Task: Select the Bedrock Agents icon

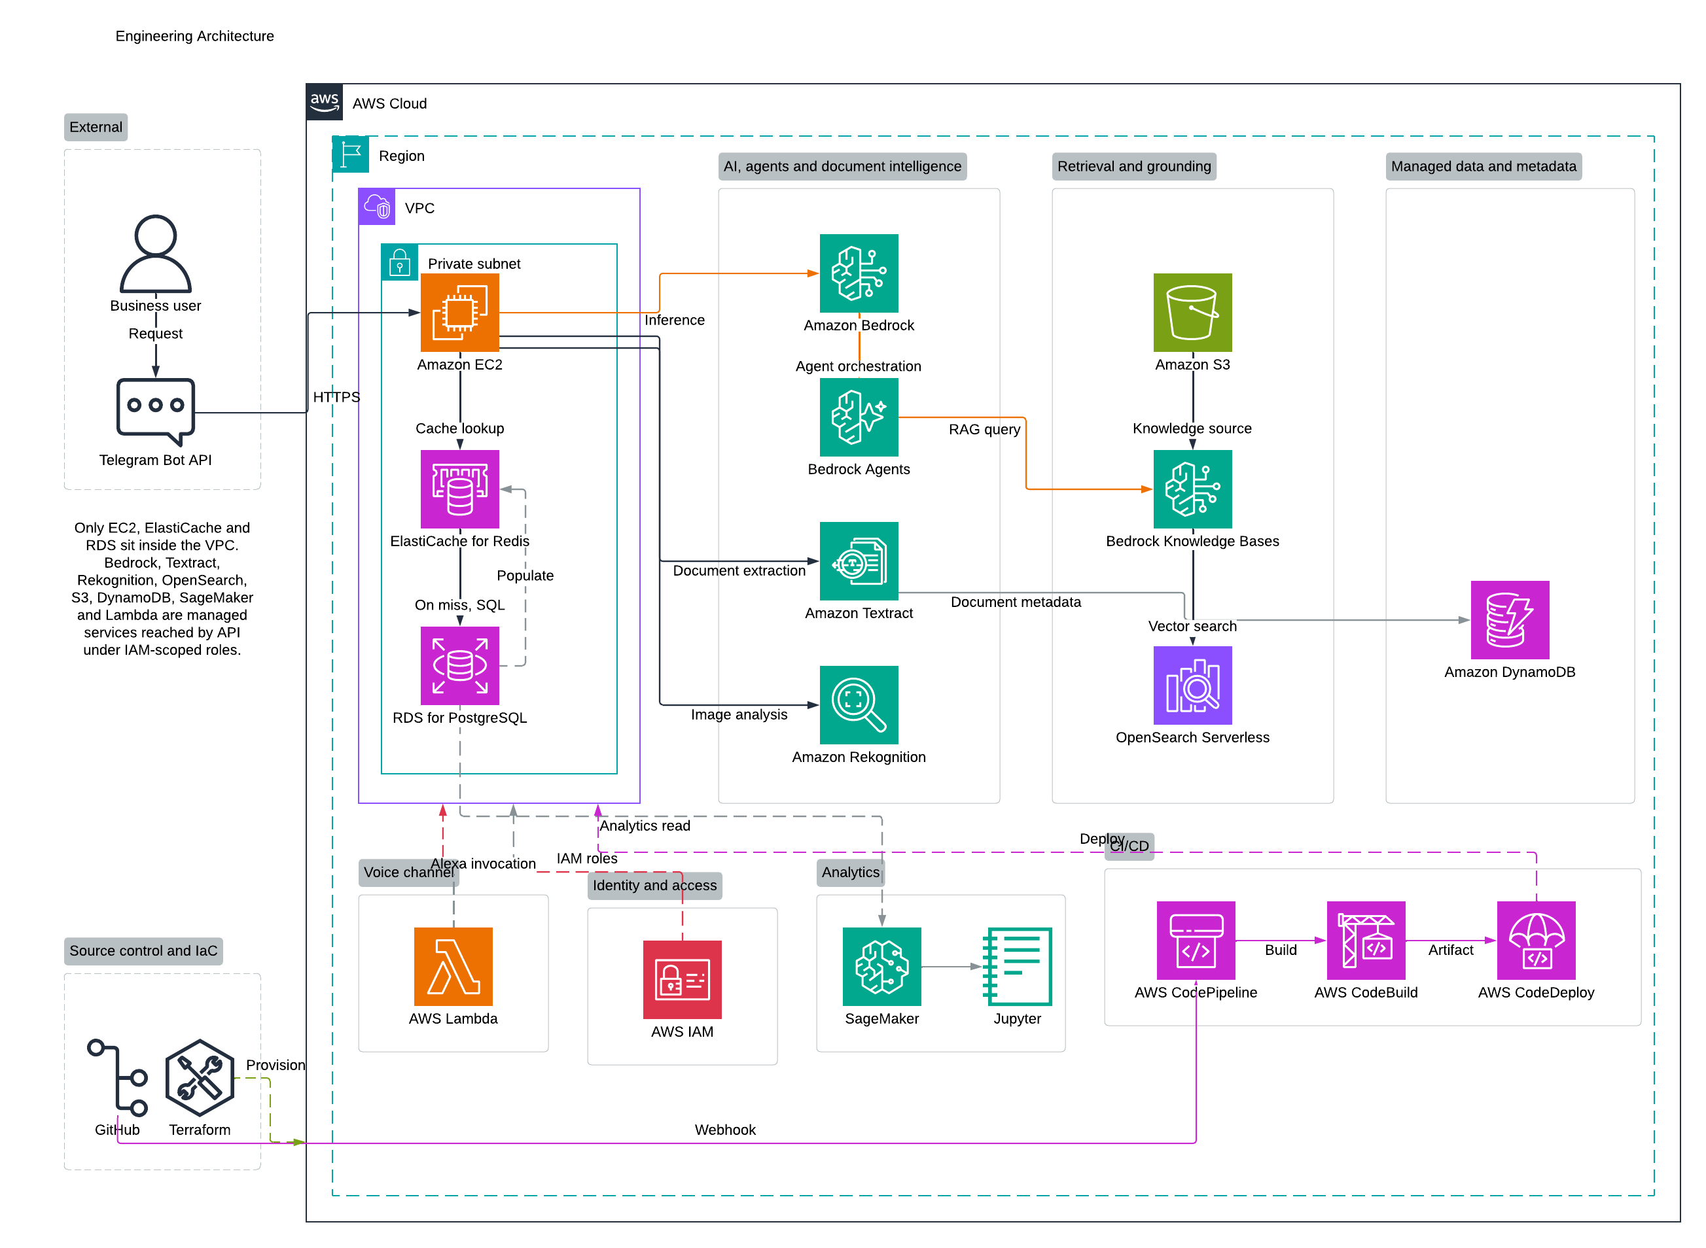Action: click(x=859, y=417)
